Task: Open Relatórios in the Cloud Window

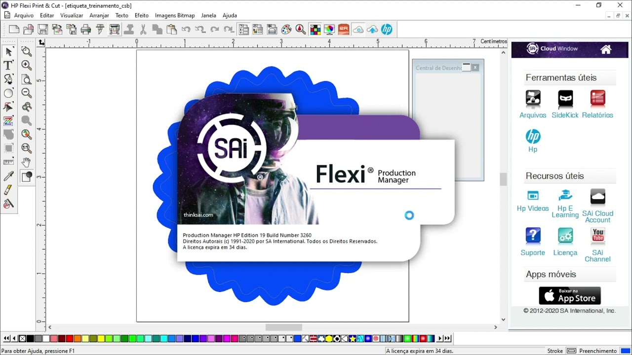Action: pyautogui.click(x=597, y=105)
